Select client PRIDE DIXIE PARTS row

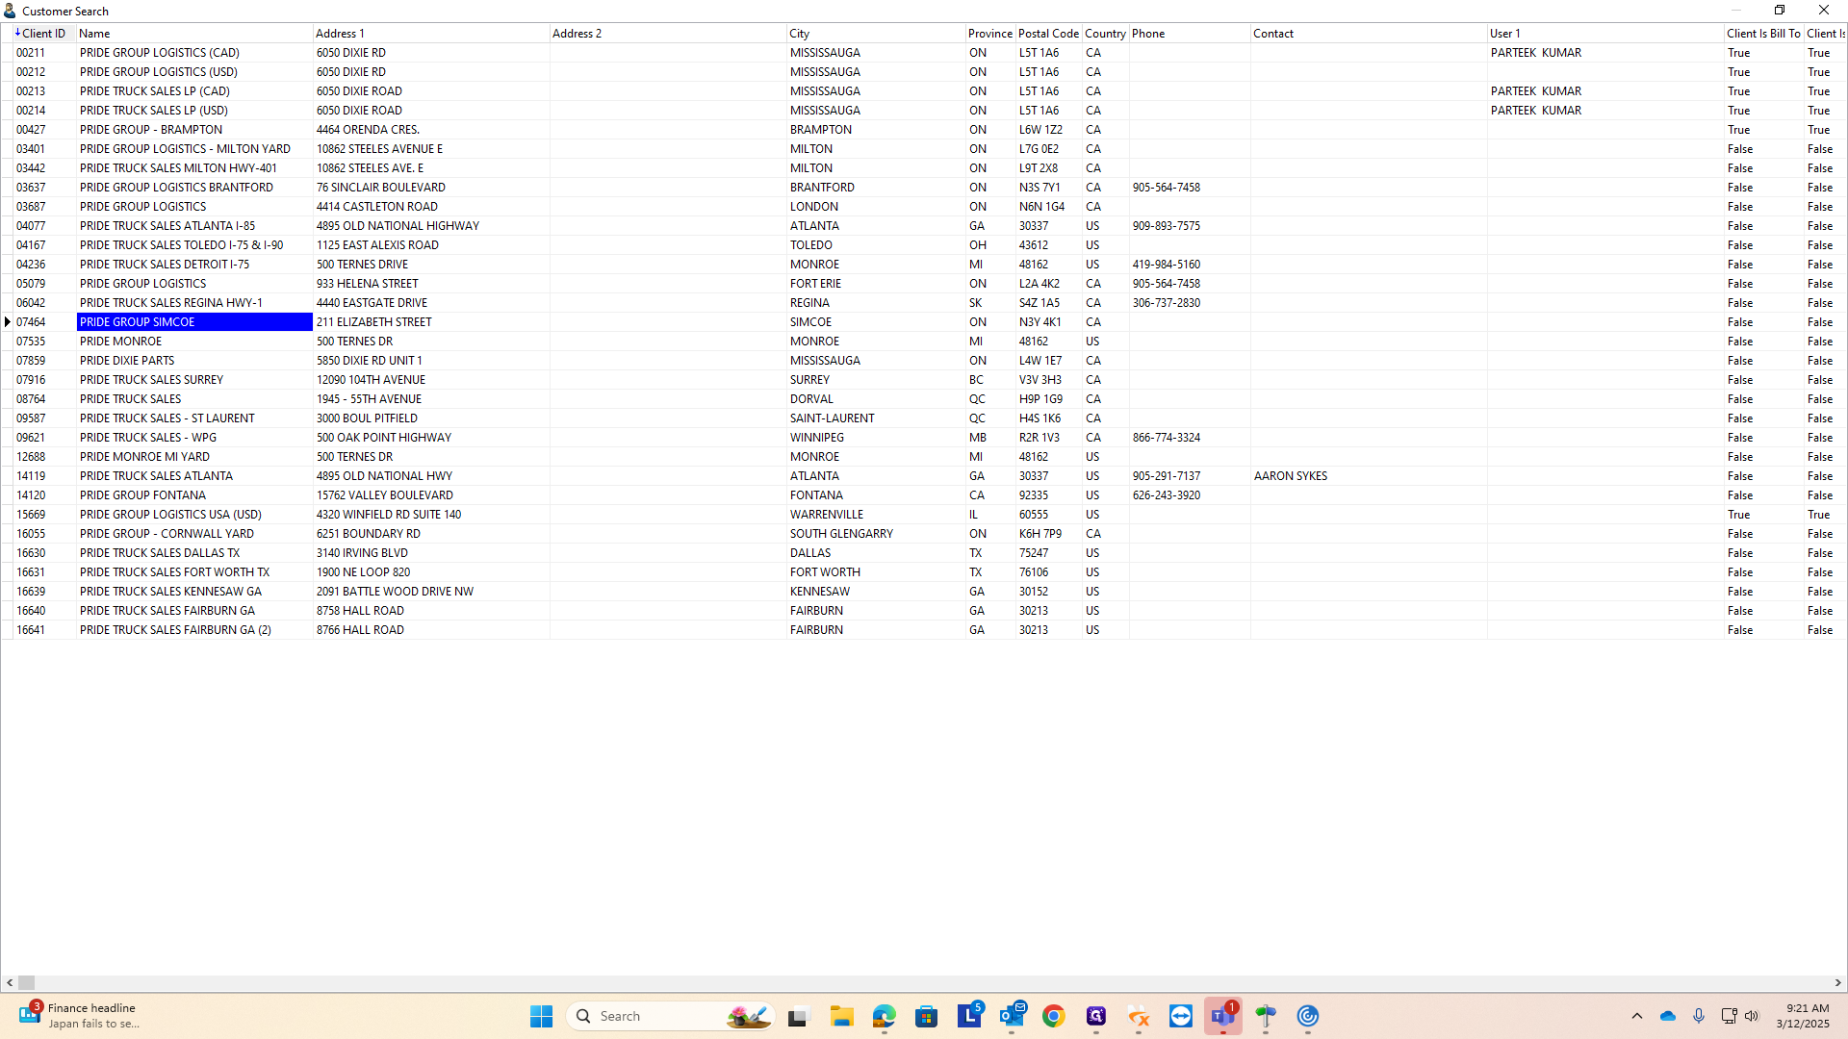127,361
